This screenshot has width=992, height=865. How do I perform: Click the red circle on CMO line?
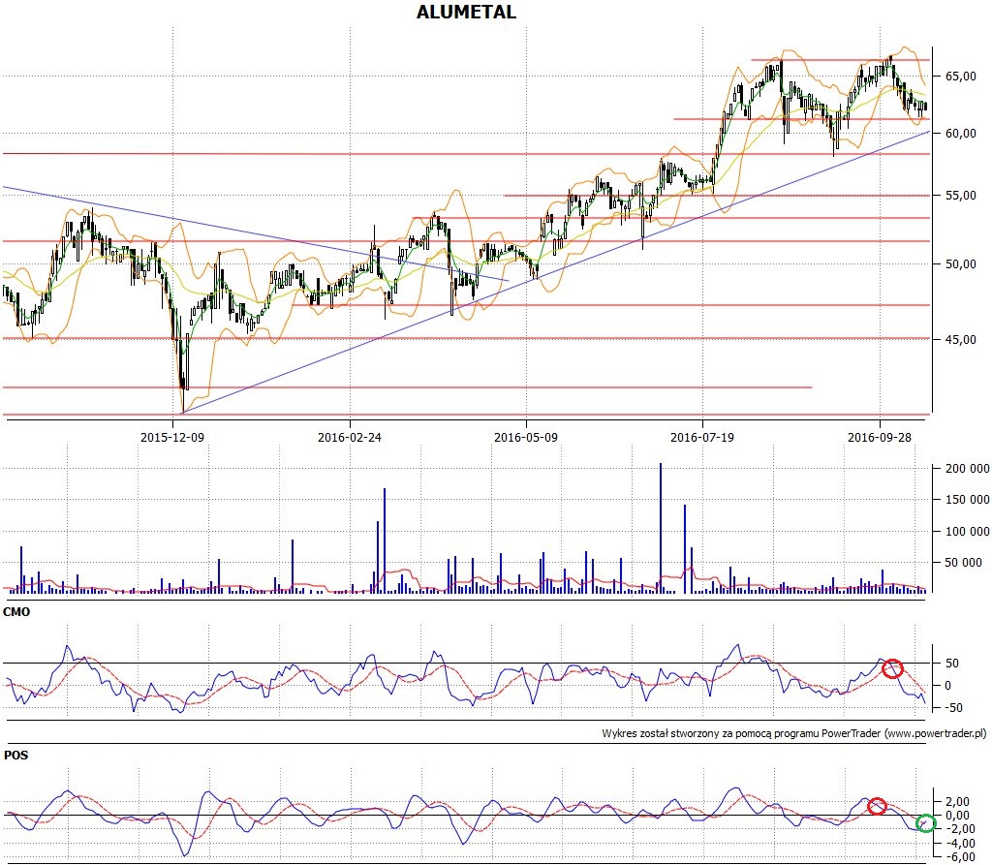pos(892,668)
